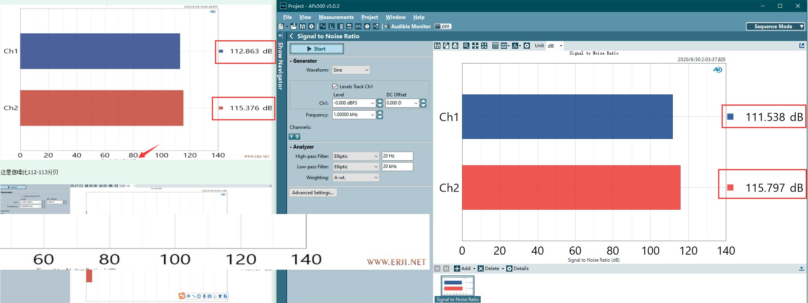Viewport: 808px width, 303px height.
Task: Decrease Frequency with stepper down arrow
Action: pos(380,117)
